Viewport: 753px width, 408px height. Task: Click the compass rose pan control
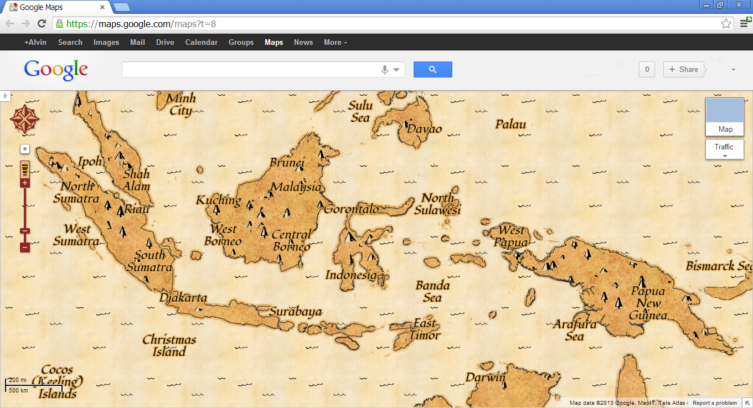click(x=25, y=118)
